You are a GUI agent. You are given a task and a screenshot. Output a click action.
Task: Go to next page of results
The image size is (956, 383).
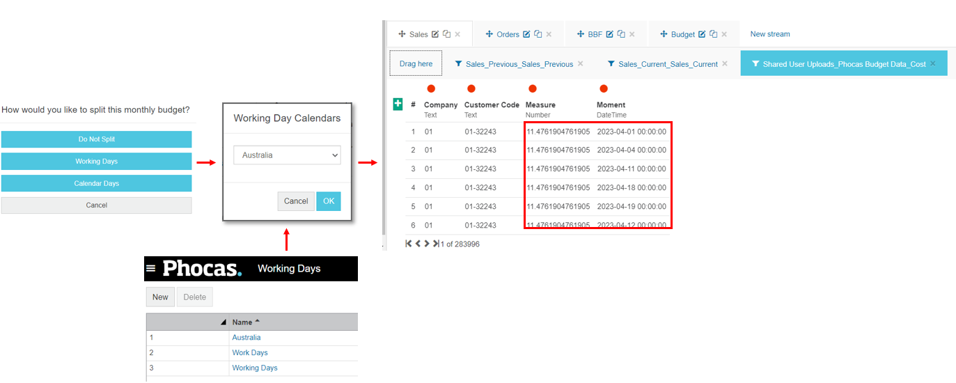[x=427, y=244]
